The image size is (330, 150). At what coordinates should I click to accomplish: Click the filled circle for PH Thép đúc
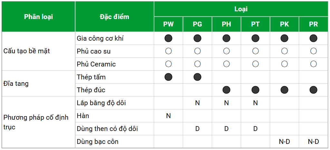coord(227,90)
